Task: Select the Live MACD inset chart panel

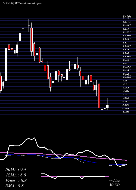Action: tap(75, 176)
